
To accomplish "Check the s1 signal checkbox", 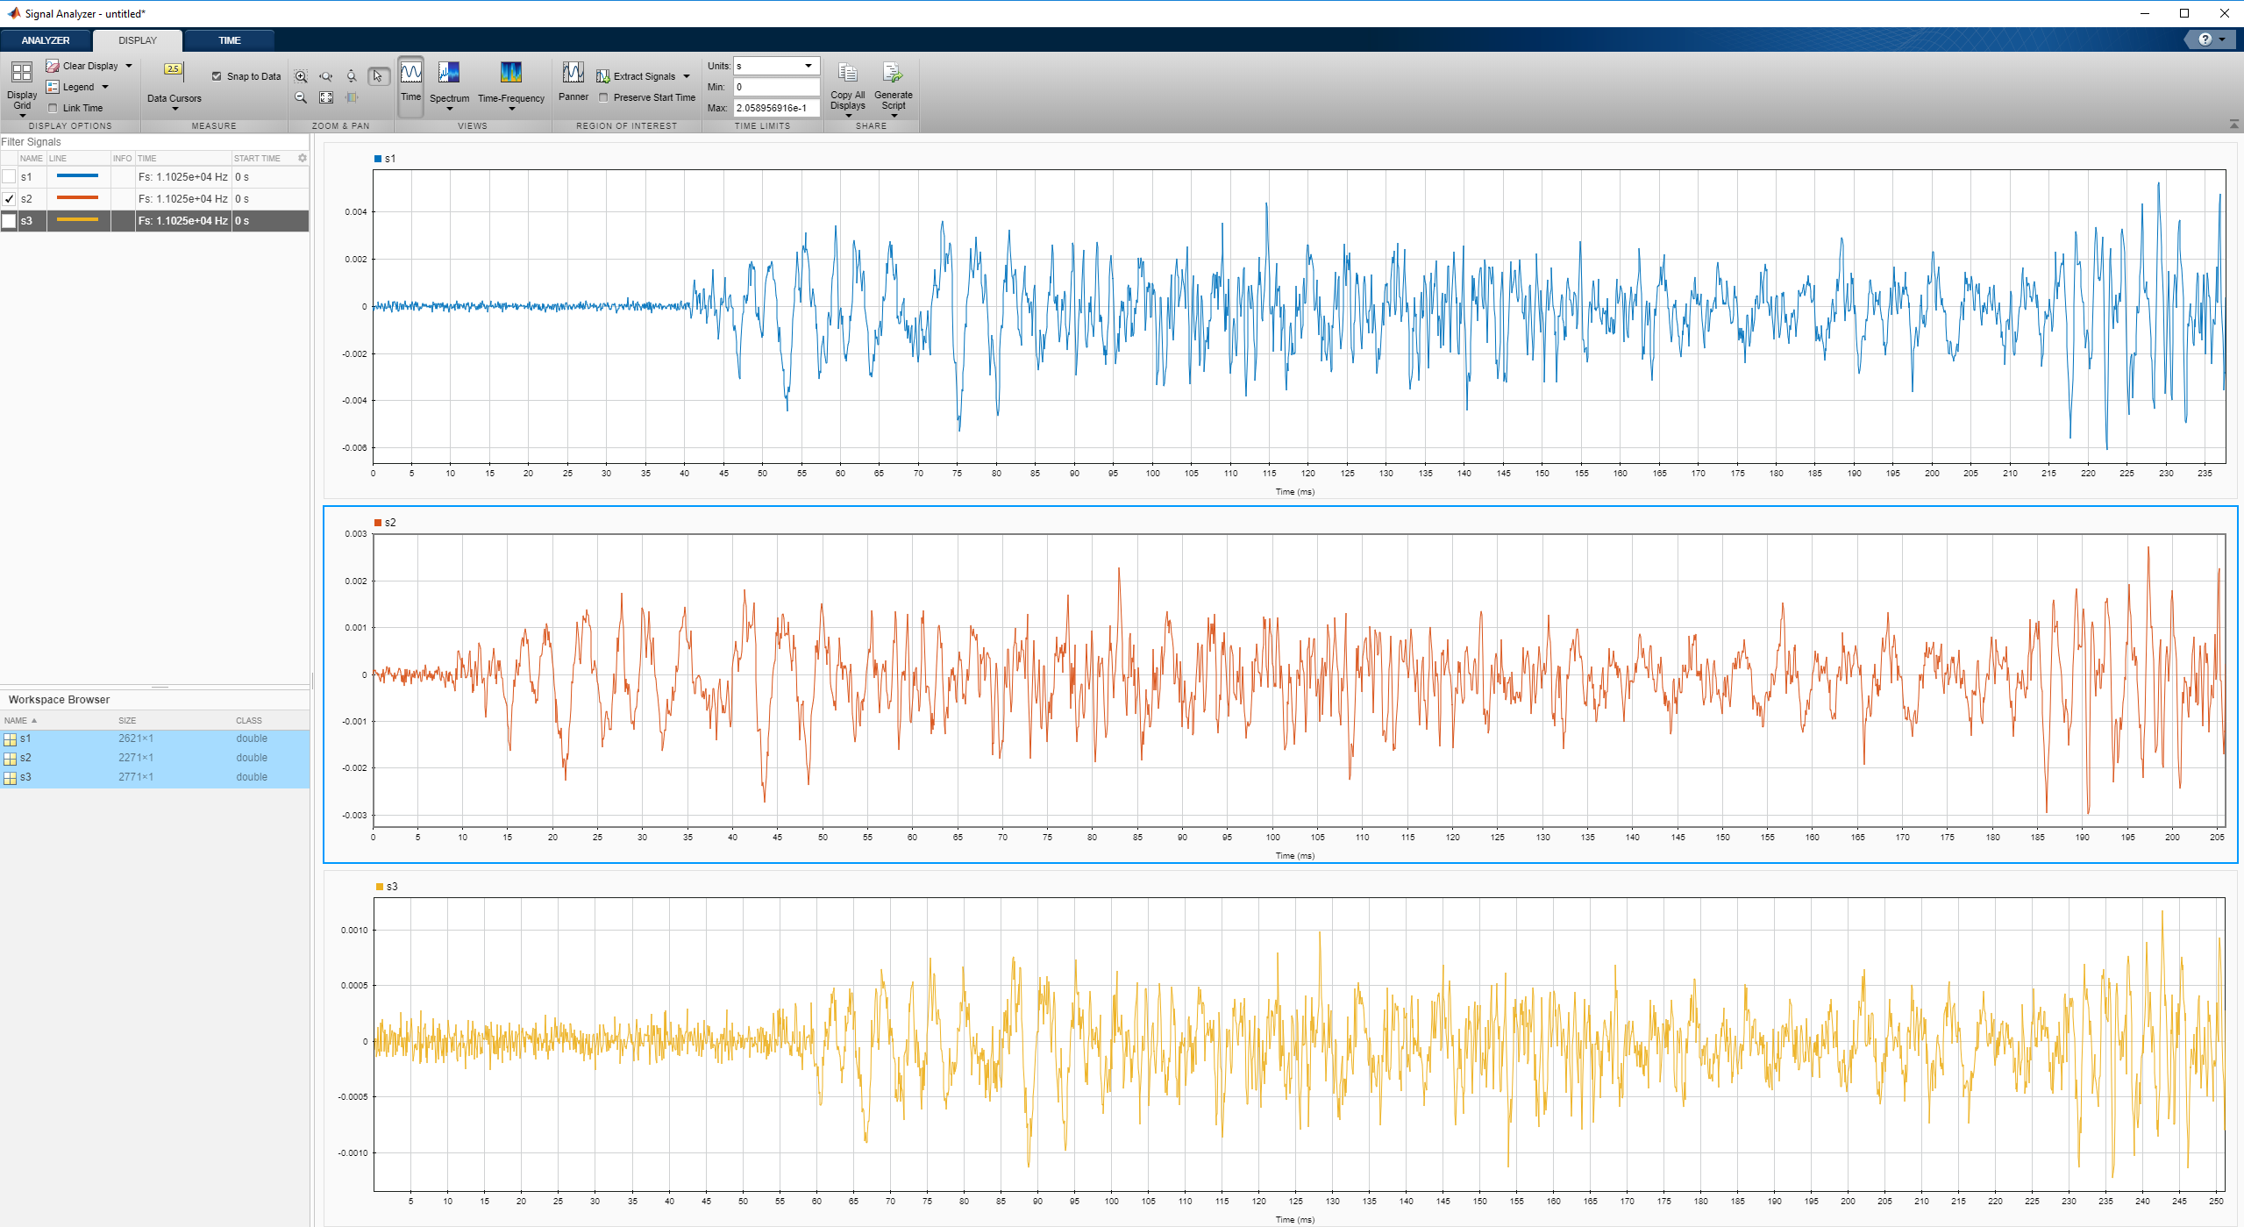I will 10,176.
